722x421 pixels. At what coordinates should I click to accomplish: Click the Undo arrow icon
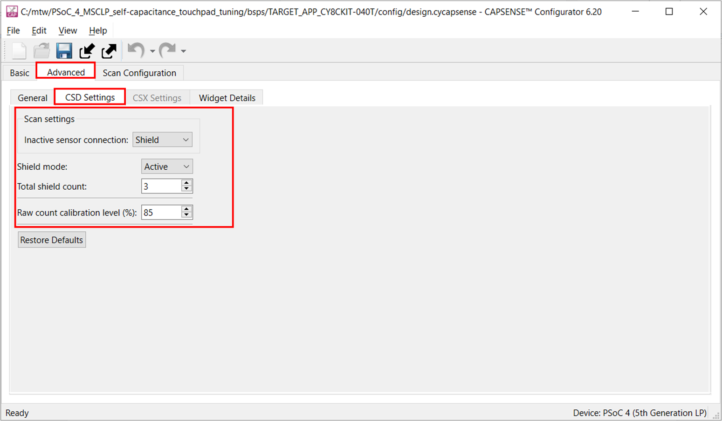tap(136, 50)
